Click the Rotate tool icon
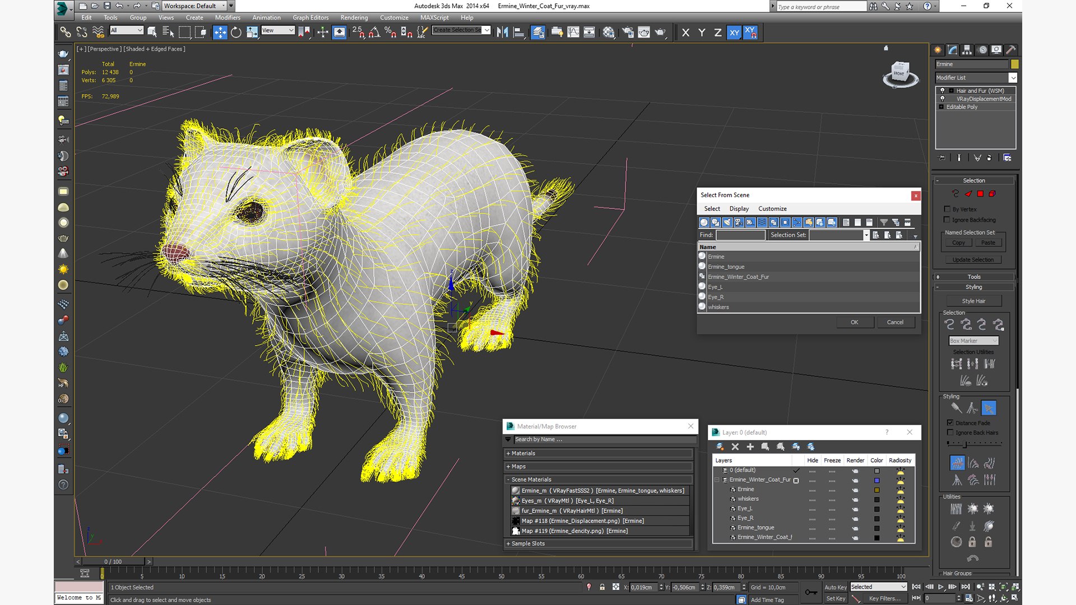The height and width of the screenshot is (605, 1076). 236,32
